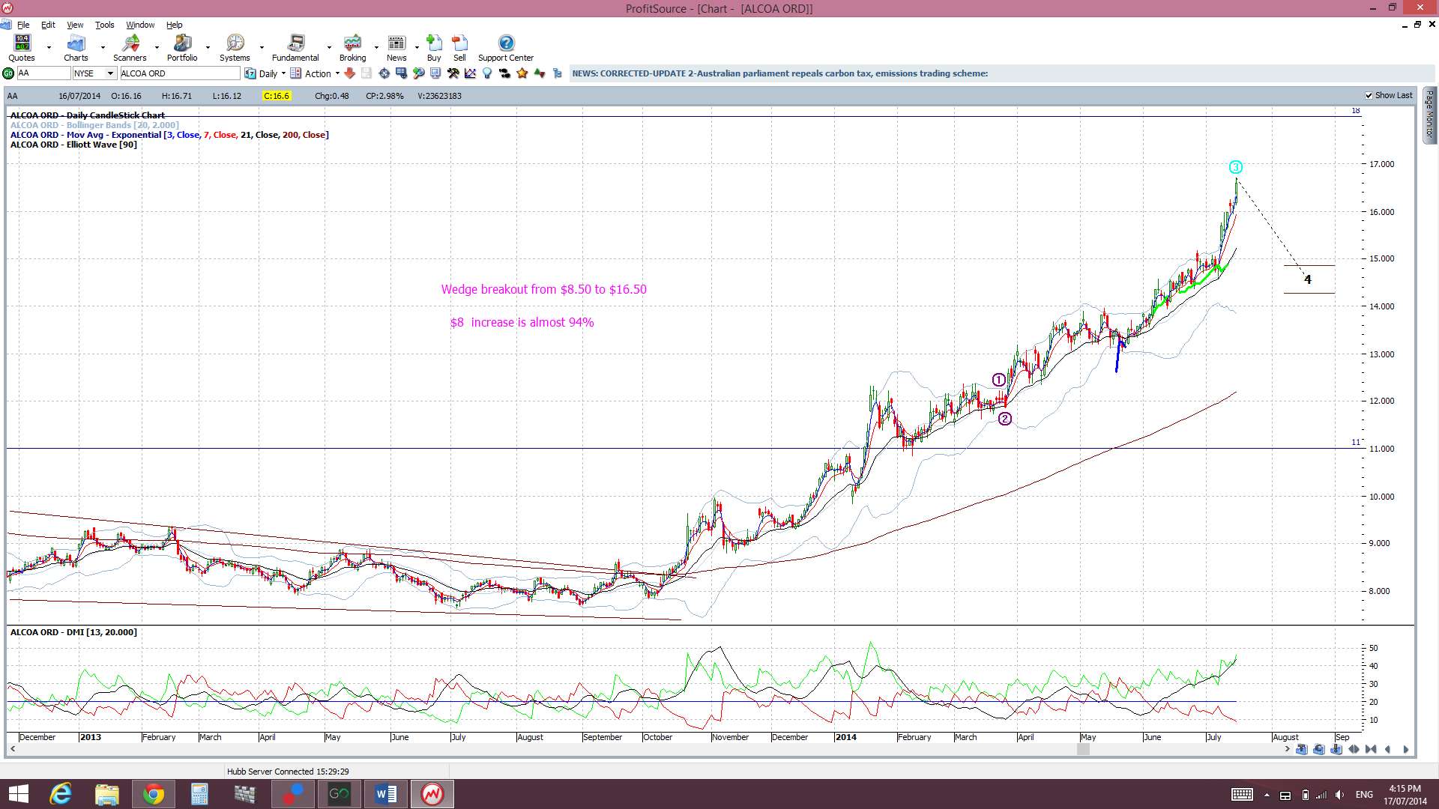This screenshot has width=1439, height=809.
Task: Open the Daily period dropdown arrow
Action: (x=283, y=73)
